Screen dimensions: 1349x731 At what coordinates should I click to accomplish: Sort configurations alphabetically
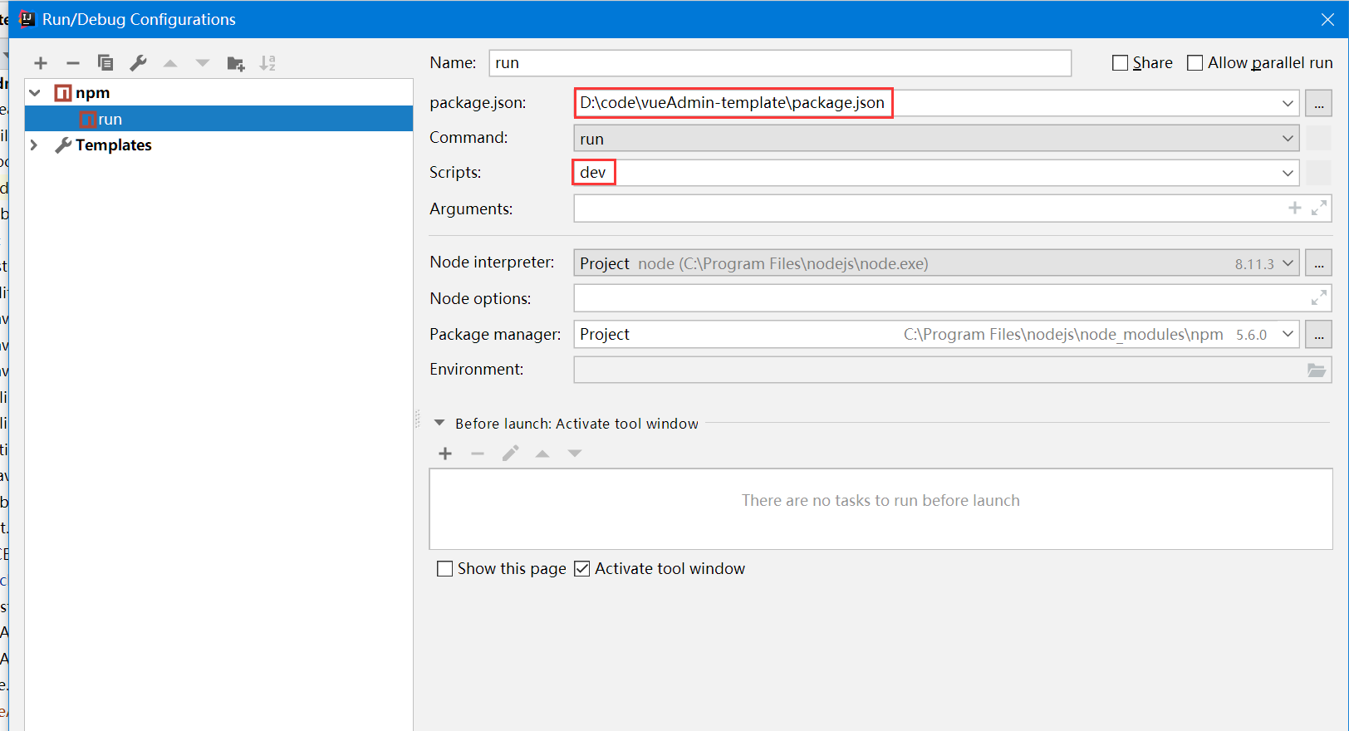[267, 63]
